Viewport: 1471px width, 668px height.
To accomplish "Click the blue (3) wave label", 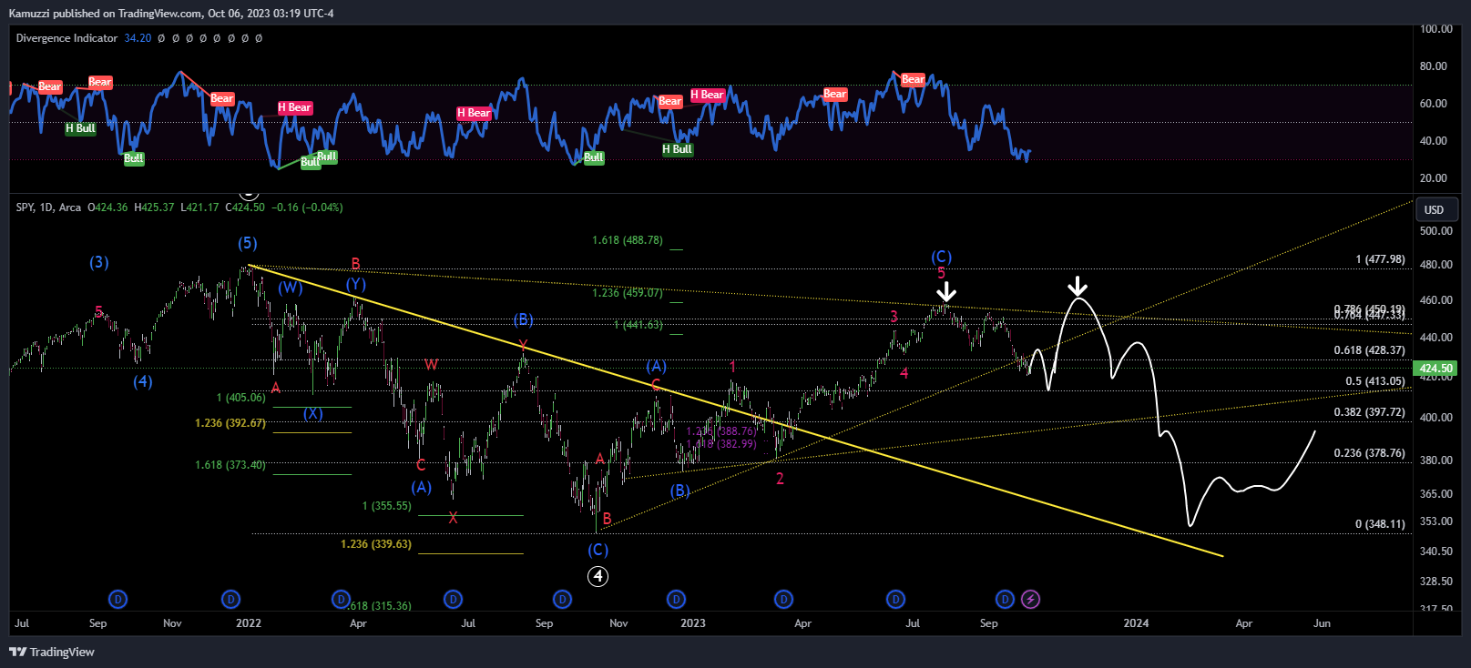I will 99,262.
